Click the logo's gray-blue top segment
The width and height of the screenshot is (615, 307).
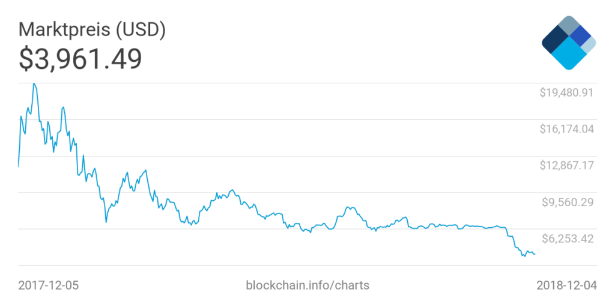point(568,26)
